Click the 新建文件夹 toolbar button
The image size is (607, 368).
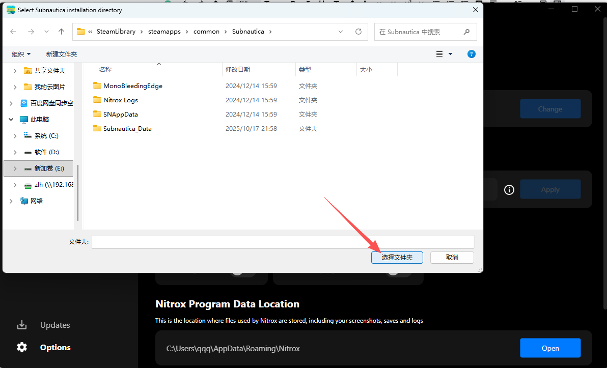point(61,54)
